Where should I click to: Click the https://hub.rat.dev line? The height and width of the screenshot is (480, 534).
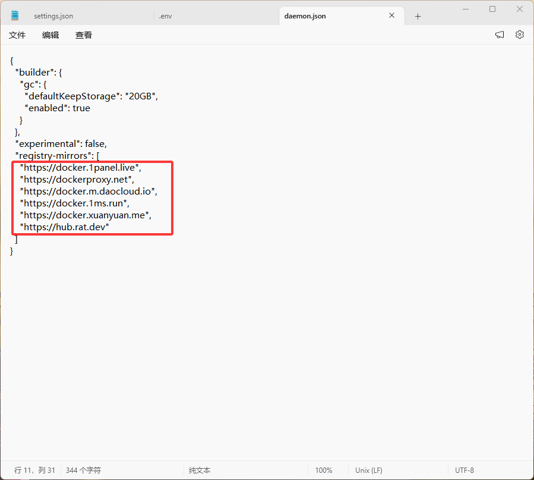click(x=64, y=227)
